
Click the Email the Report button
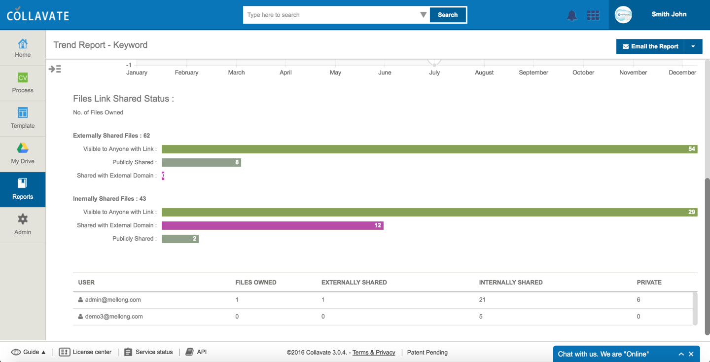[x=650, y=46]
